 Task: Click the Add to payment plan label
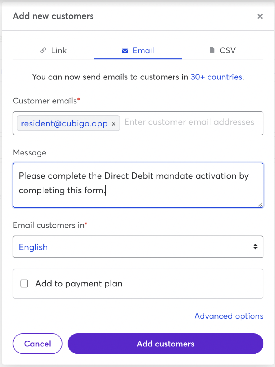79,284
